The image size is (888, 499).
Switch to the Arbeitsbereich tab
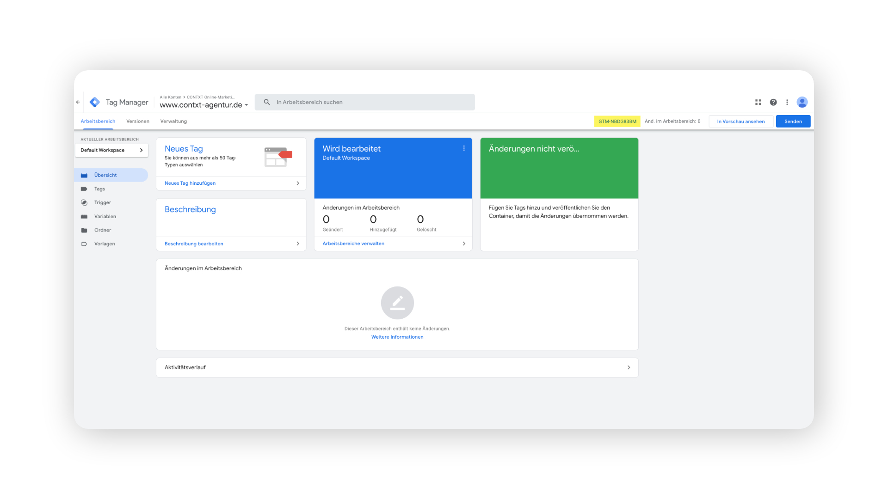(x=98, y=121)
